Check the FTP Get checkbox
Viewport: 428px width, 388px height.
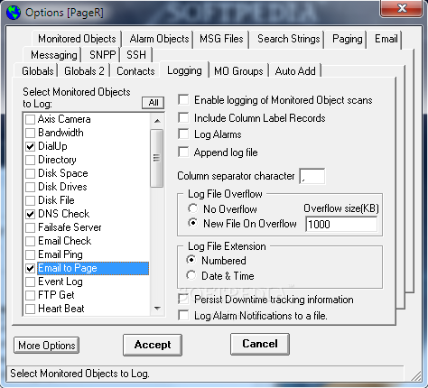pos(30,295)
